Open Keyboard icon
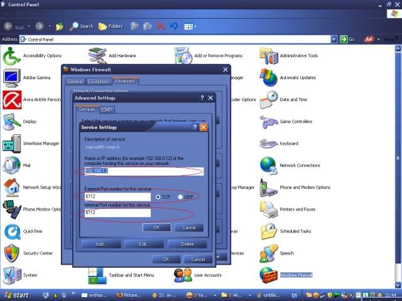The height and width of the screenshot is (301, 402). tap(269, 144)
